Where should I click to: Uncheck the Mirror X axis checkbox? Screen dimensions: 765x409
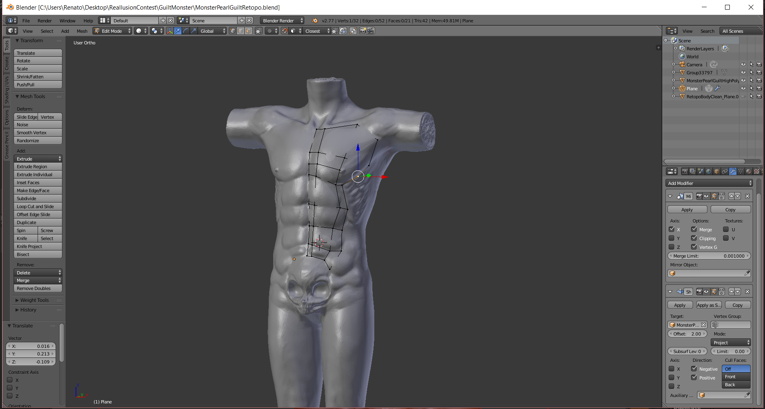click(671, 229)
